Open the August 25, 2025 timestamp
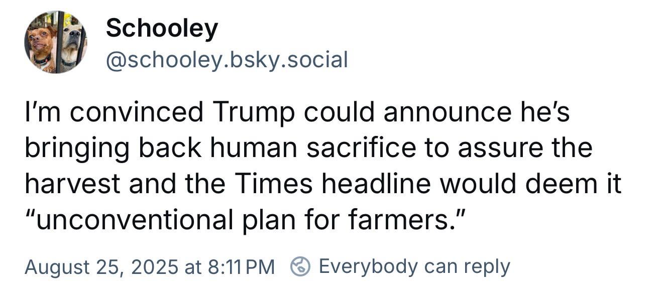This screenshot has height=295, width=663. [150, 267]
